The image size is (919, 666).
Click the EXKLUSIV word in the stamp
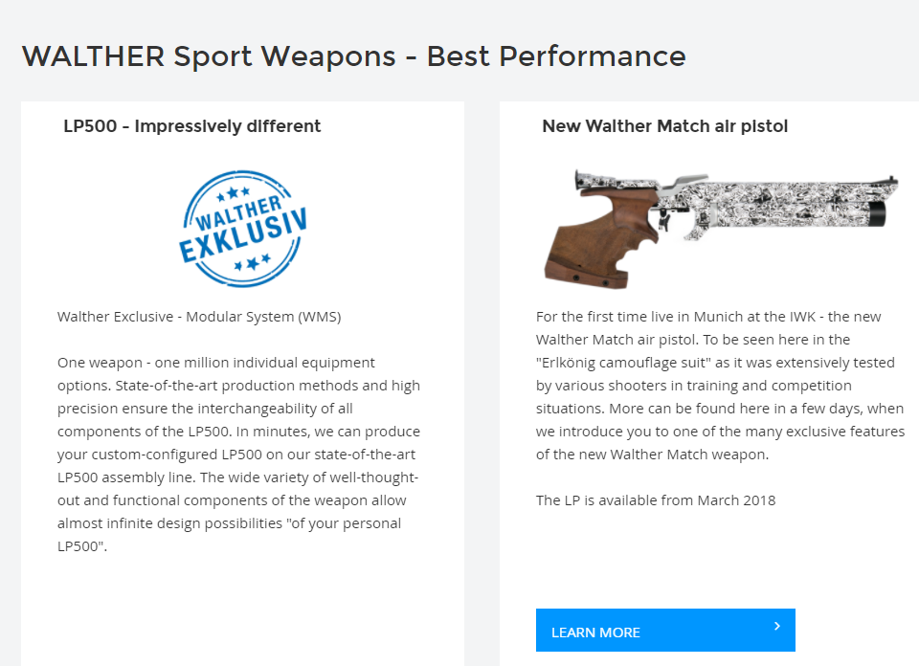[x=242, y=234]
